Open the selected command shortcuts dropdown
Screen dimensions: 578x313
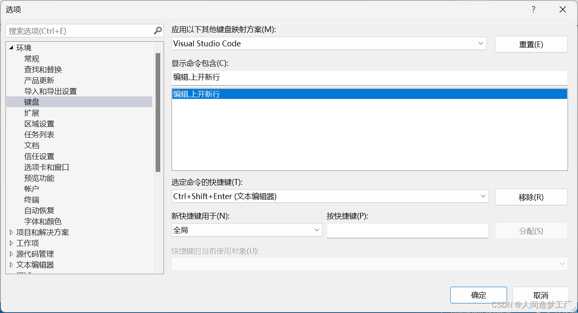click(483, 196)
